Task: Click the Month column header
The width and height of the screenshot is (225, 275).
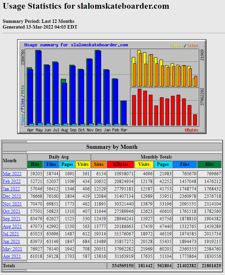Action: (14, 161)
